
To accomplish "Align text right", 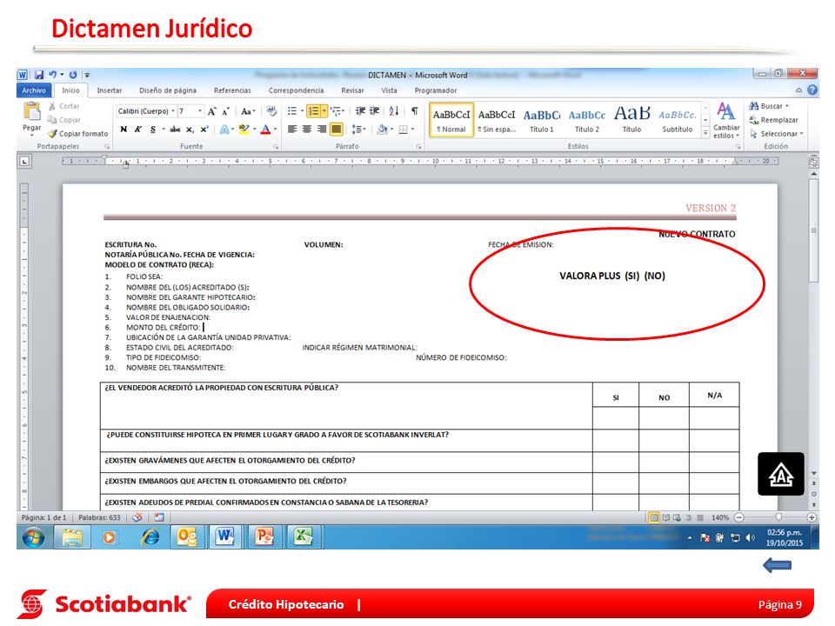I will (x=321, y=129).
